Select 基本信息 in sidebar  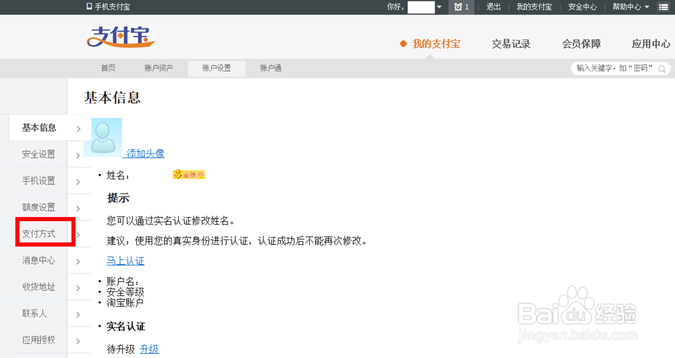click(39, 127)
